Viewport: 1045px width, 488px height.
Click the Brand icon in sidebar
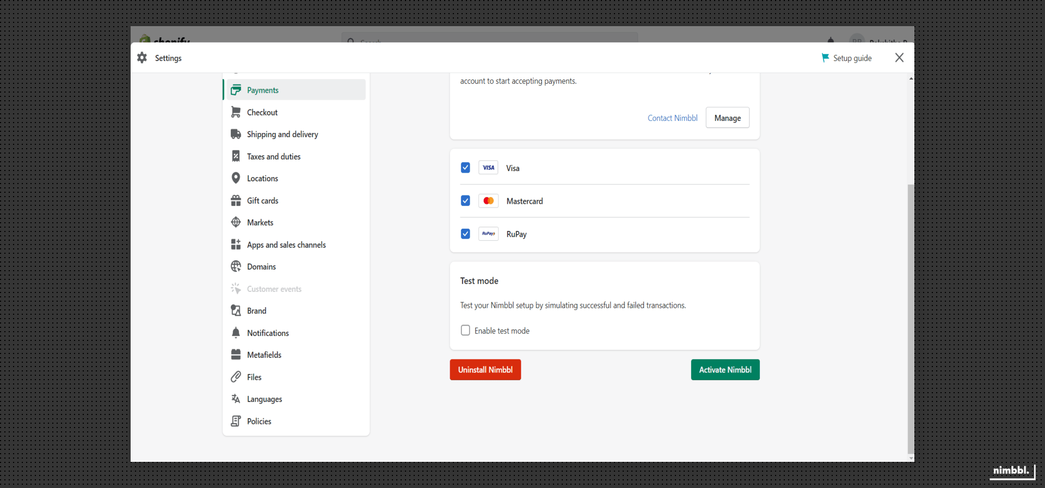pos(236,310)
